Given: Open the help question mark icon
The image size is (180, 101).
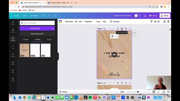Looking at the screenshot, I should click(x=168, y=92).
